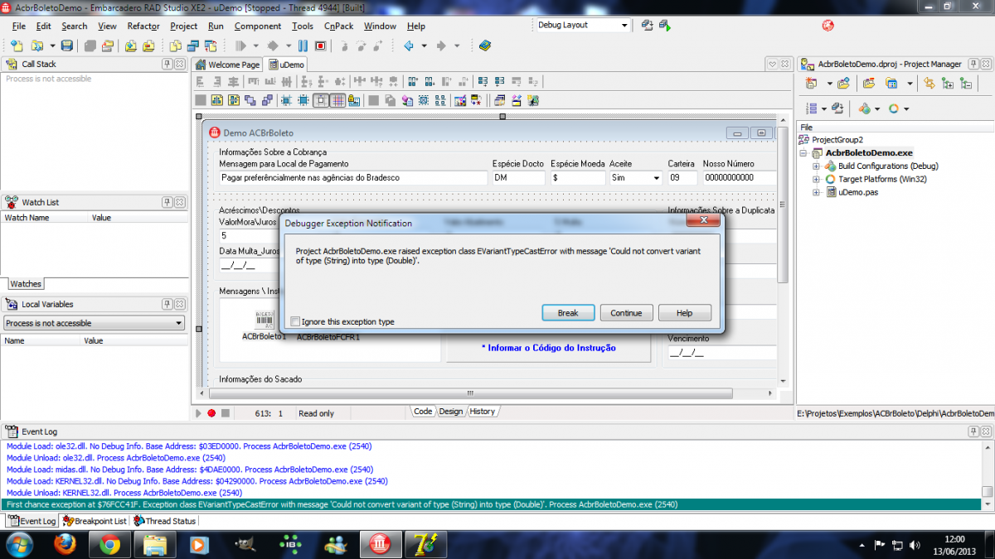The width and height of the screenshot is (995, 559).
Task: Open dropdown arrow beside the Run icon
Action: click(x=255, y=46)
